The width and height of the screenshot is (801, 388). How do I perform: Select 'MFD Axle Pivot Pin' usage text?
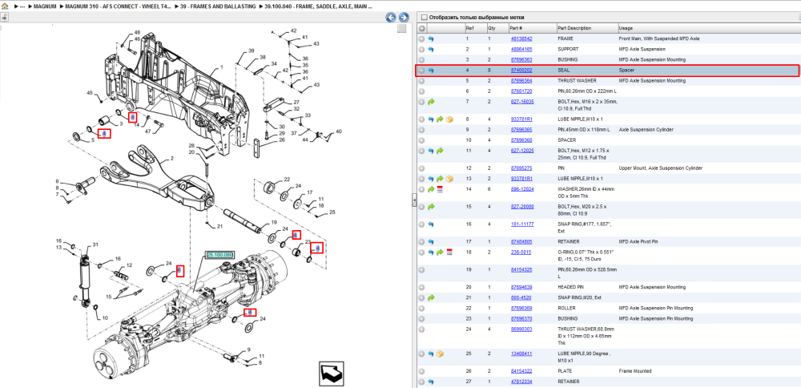639,242
